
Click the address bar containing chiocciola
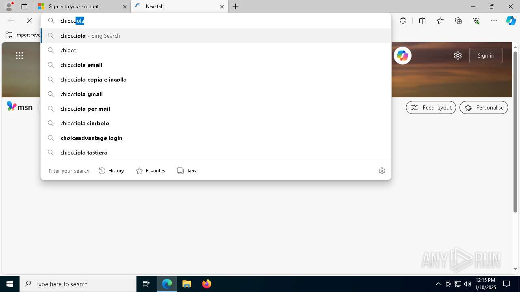coord(216,21)
